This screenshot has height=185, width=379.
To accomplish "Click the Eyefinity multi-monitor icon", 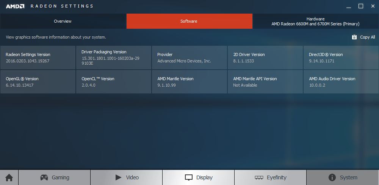I will pyautogui.click(x=259, y=178).
